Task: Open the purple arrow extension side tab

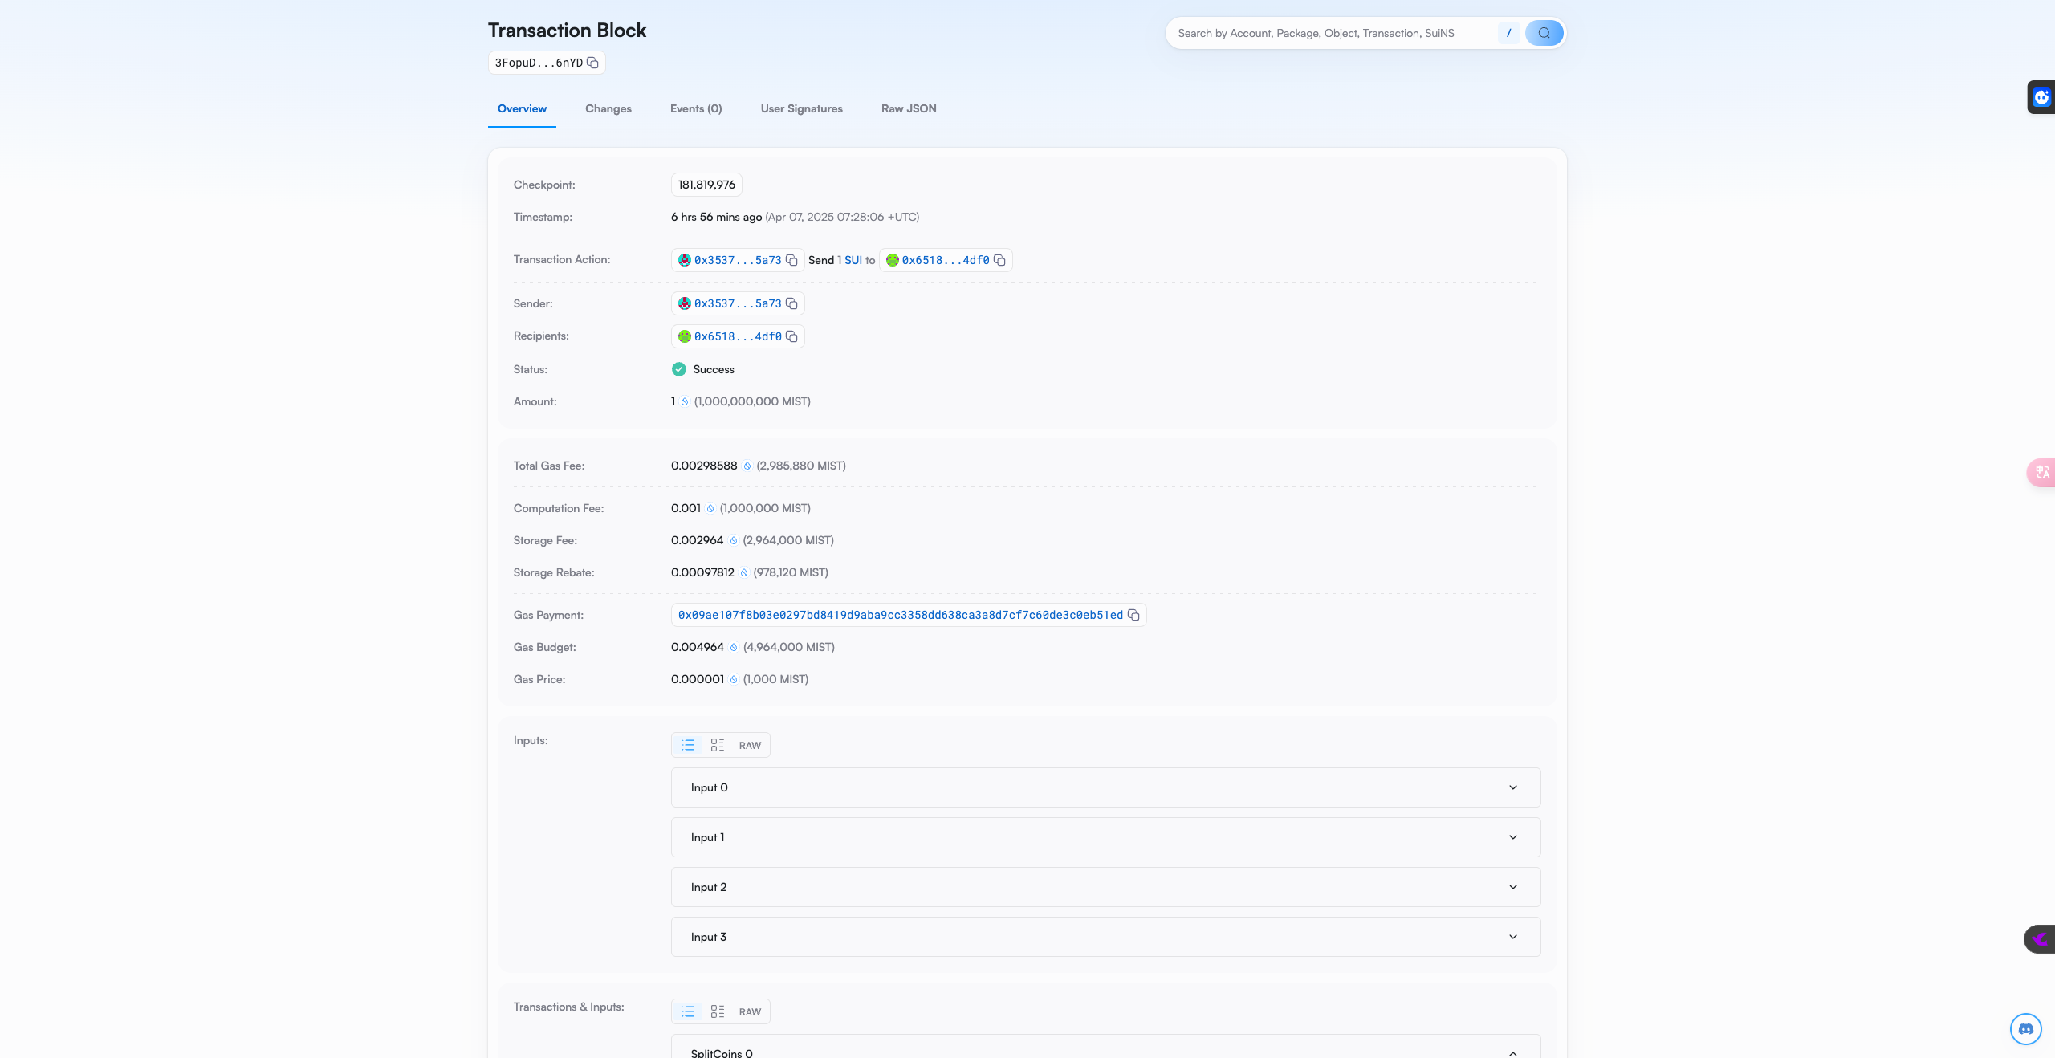Action: pos(2039,938)
